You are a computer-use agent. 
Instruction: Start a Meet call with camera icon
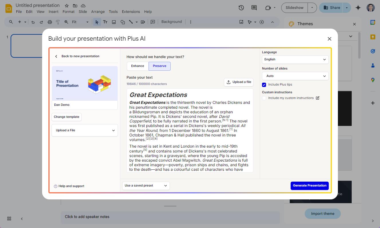pyautogui.click(x=268, y=8)
